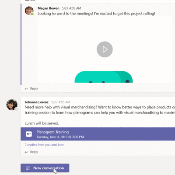Click Johanna Lorenz's presence status badge
Image resolution: width=175 pixels, height=175 pixels.
(x=16, y=109)
